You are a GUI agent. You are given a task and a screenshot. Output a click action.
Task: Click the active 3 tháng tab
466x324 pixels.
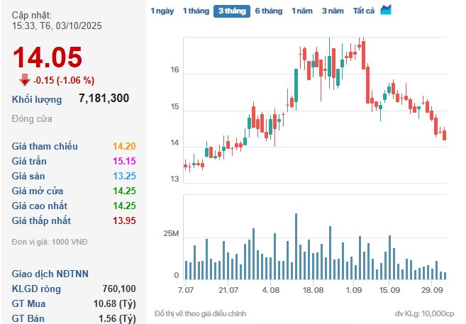click(x=231, y=11)
